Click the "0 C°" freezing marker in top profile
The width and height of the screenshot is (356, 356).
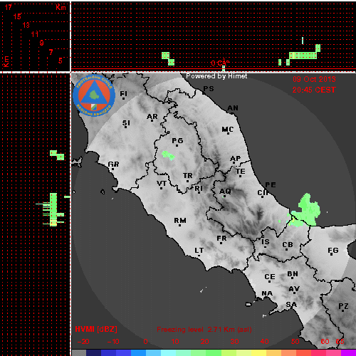pos(220,63)
